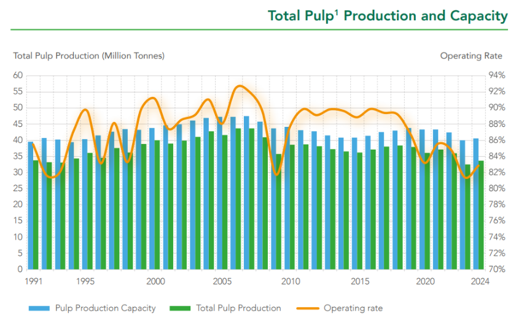
Task: Click the 2000 x-axis label
Action: pos(156,282)
